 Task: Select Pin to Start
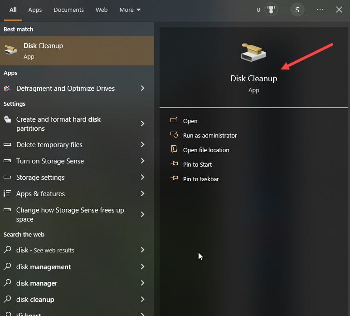(197, 164)
